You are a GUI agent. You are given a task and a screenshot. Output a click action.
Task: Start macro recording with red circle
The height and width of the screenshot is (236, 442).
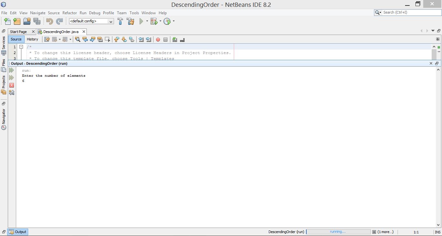(158, 39)
